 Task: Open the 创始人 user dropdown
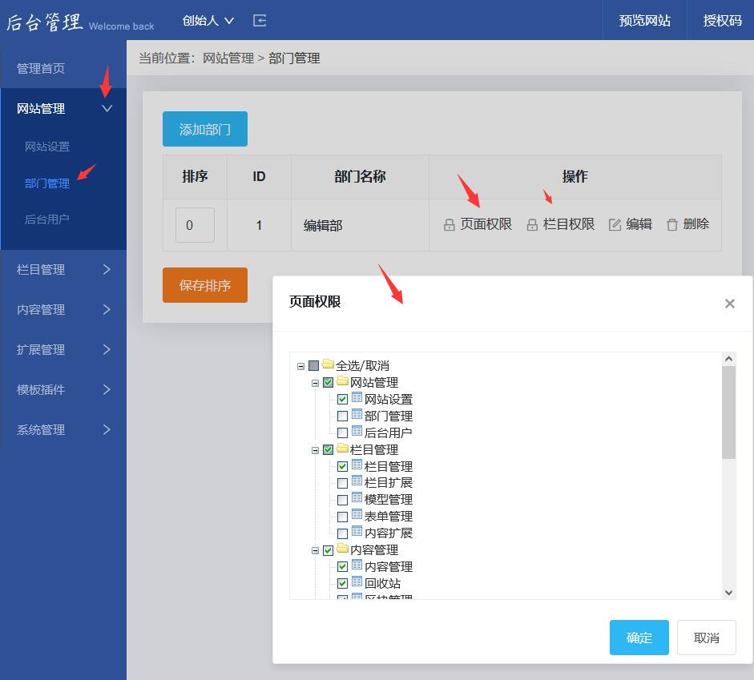click(208, 21)
